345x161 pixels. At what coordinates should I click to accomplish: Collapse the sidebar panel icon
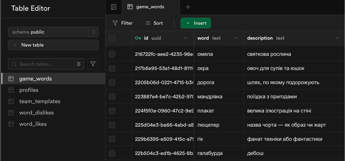(113, 7)
